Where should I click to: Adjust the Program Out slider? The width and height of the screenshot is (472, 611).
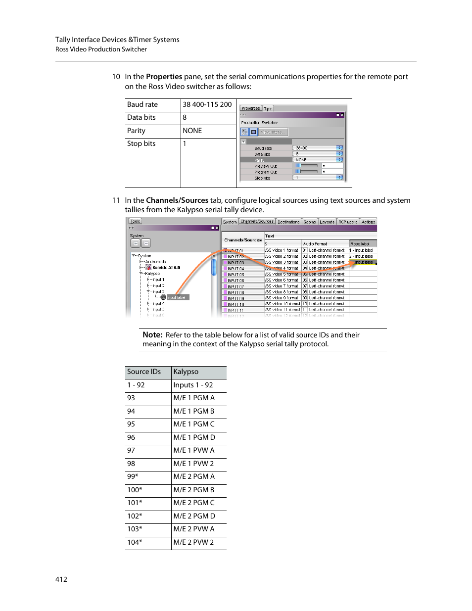click(306, 172)
